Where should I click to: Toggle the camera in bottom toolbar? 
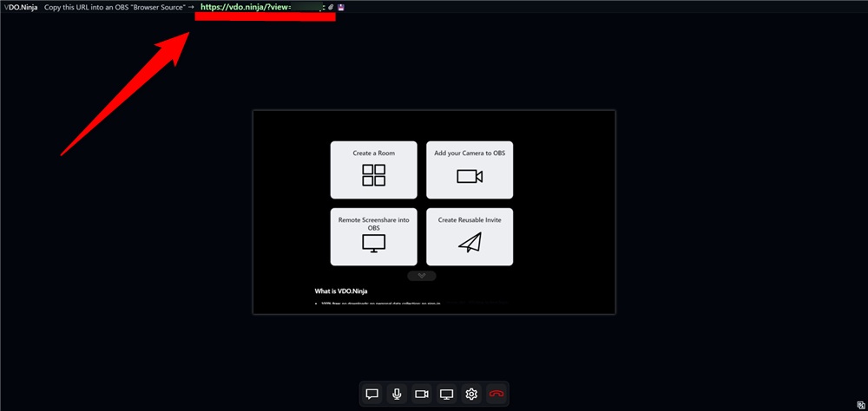(x=422, y=394)
